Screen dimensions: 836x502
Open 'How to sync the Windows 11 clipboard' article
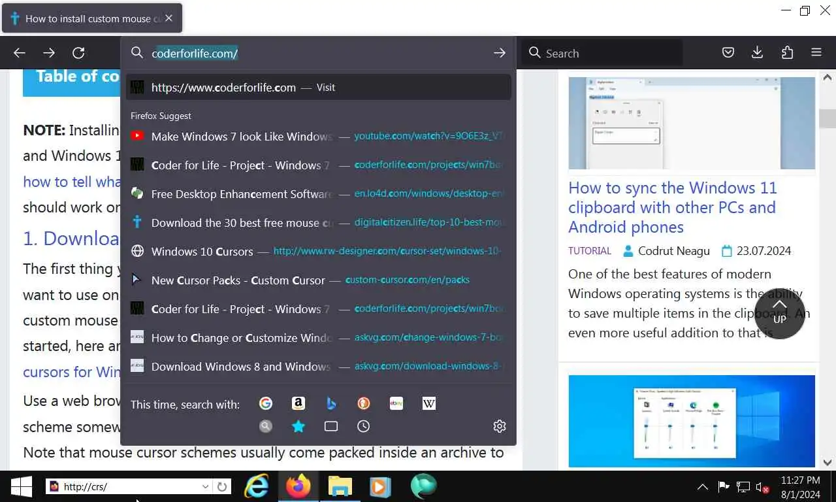pos(672,207)
